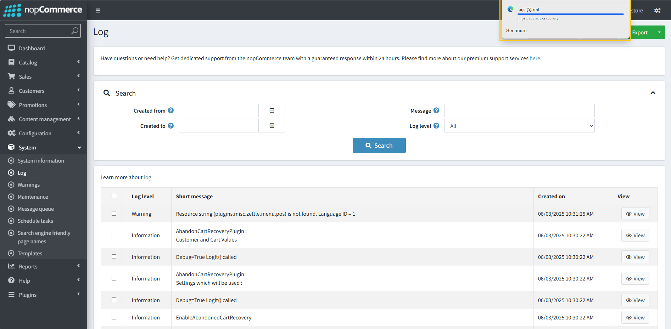Screen dimensions: 671x329
Task: Click into the Message input field
Action: (x=519, y=110)
